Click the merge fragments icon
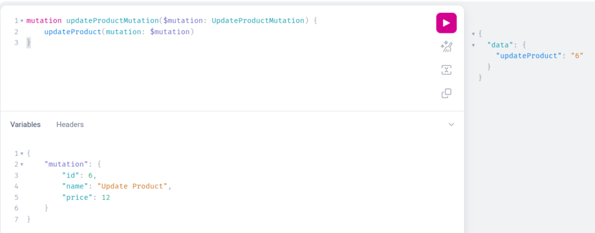The image size is (595, 233). (446, 70)
